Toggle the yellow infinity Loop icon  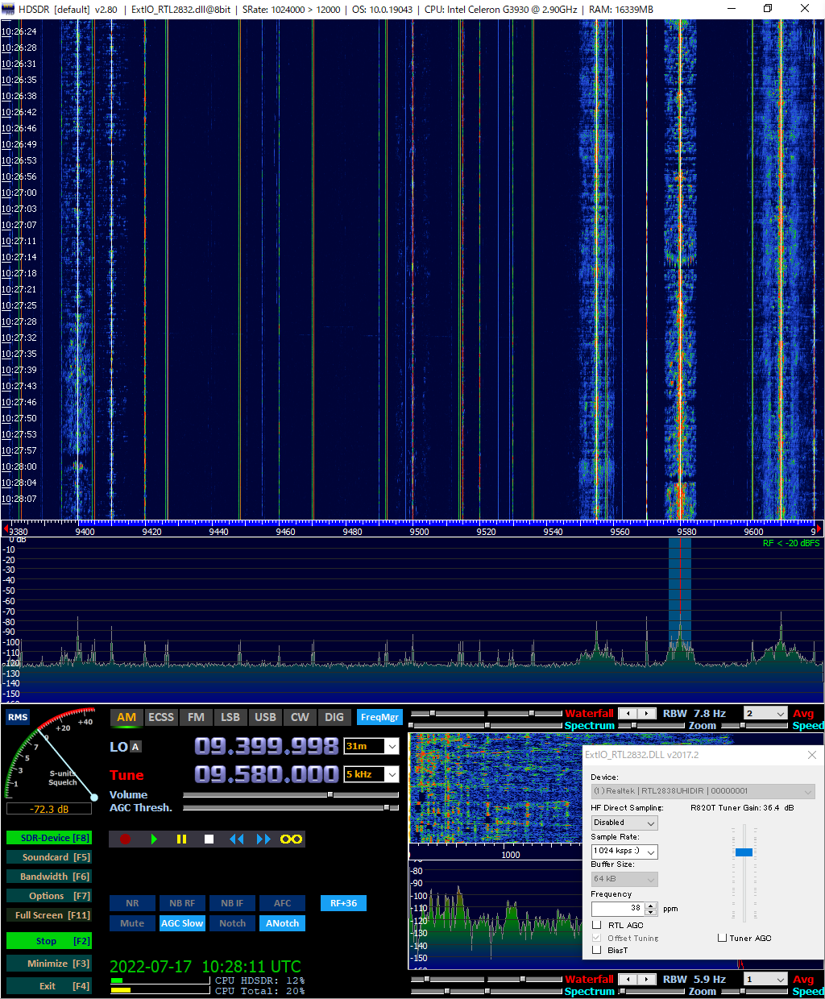pos(292,839)
